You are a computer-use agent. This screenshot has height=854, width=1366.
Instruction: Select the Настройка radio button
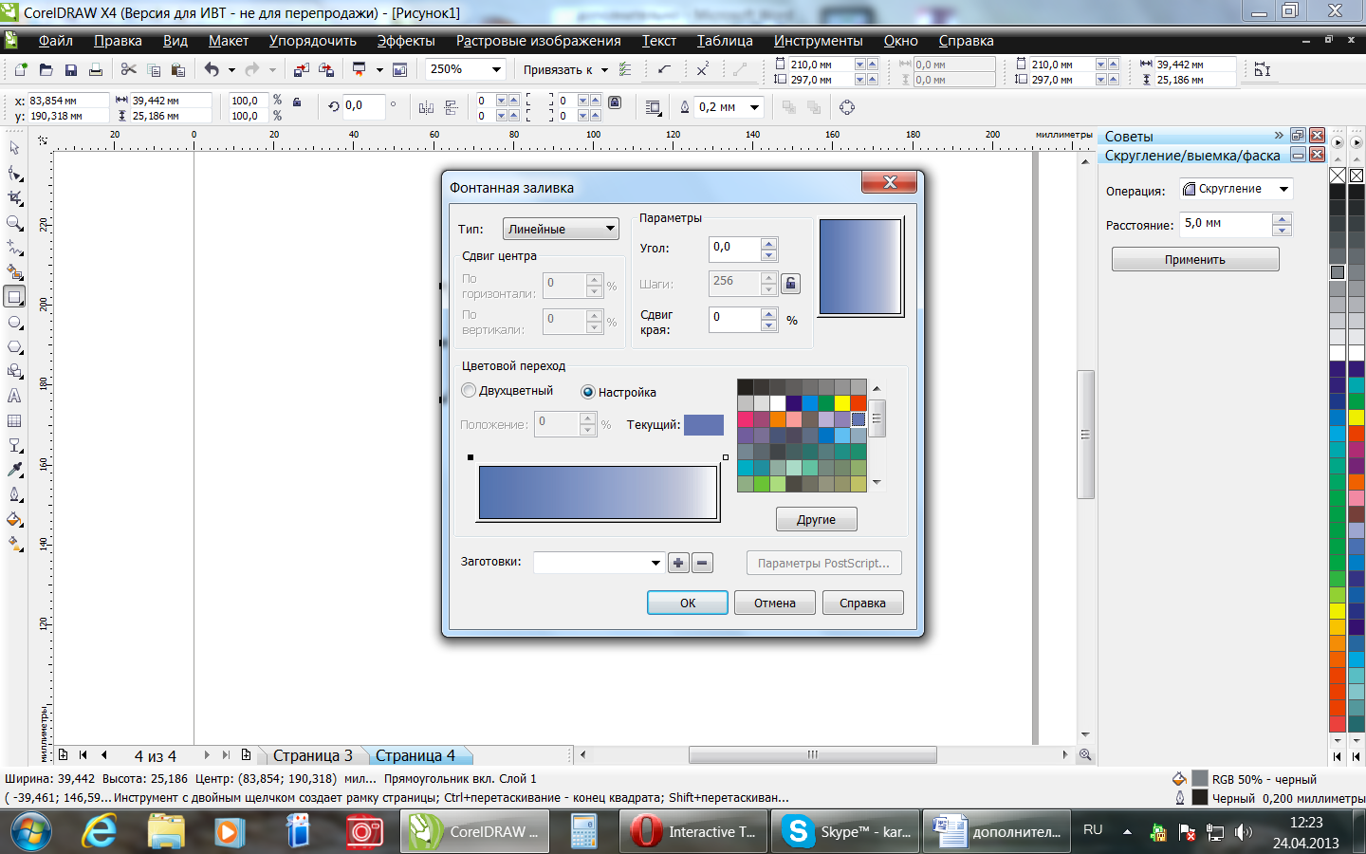pos(588,392)
